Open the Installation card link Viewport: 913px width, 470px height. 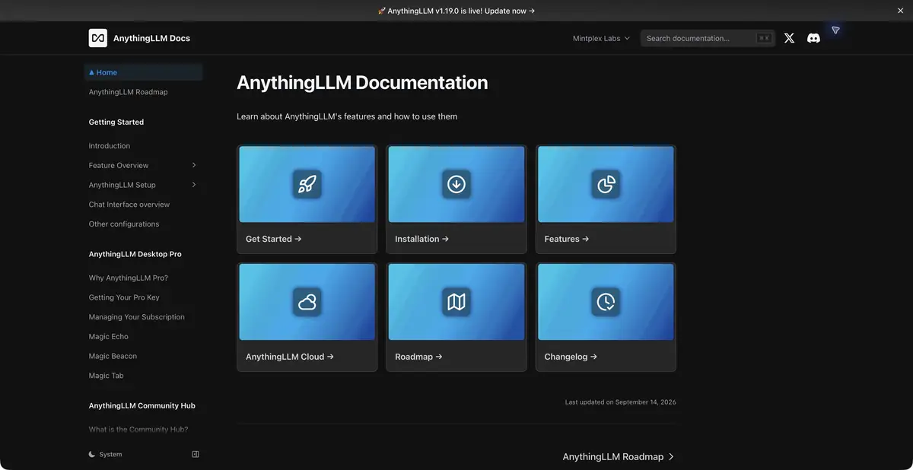coord(456,199)
